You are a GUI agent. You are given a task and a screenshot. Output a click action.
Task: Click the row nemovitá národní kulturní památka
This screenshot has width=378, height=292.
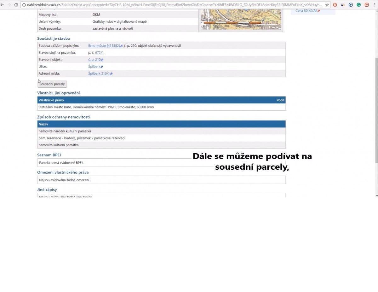point(161,131)
